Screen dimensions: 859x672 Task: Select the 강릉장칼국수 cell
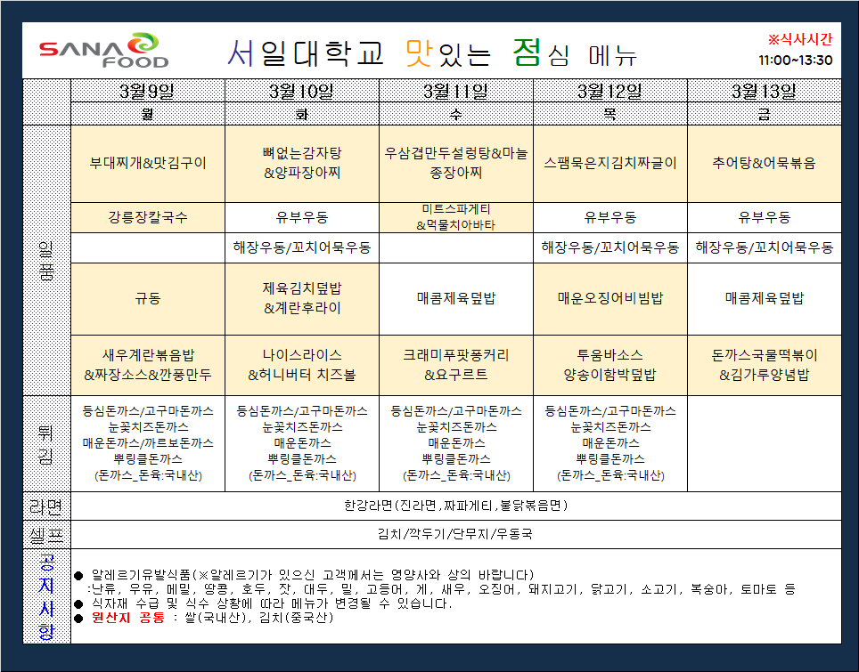147,217
